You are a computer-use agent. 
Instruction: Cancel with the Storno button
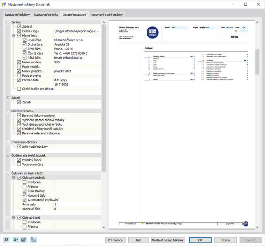(x=225, y=240)
